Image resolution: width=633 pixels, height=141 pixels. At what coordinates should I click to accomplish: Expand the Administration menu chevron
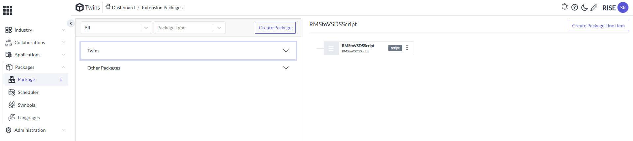pos(64,130)
